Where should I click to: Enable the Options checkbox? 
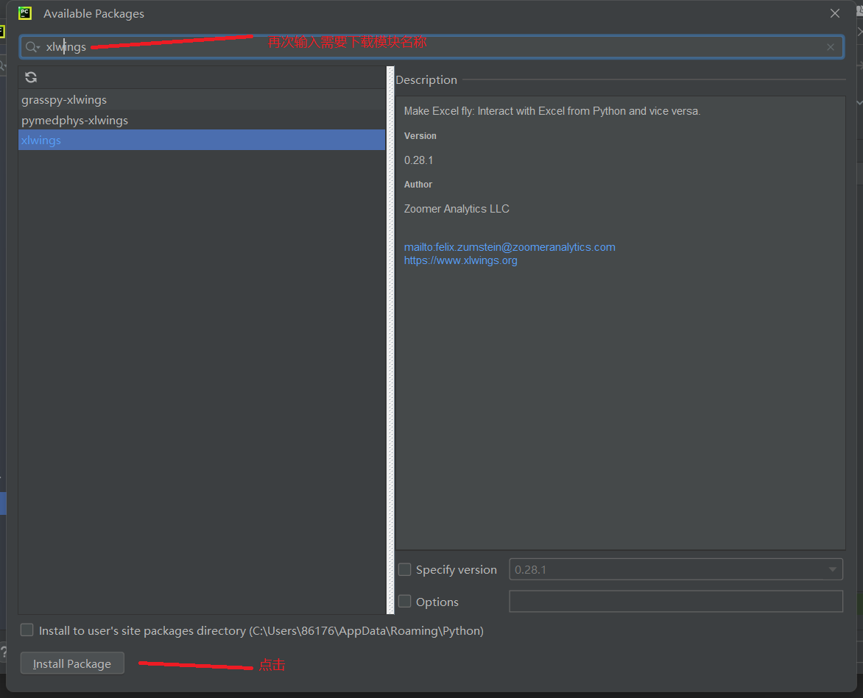[404, 601]
